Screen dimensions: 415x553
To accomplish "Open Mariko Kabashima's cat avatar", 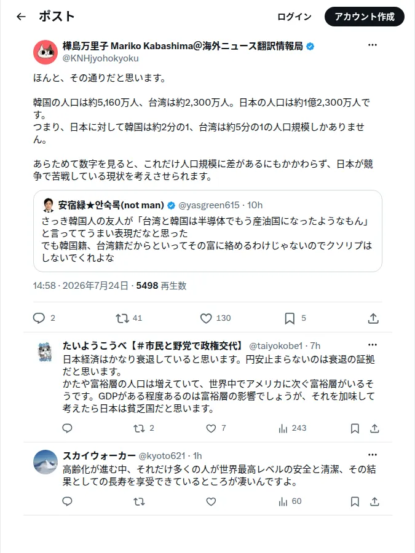I will point(45,52).
